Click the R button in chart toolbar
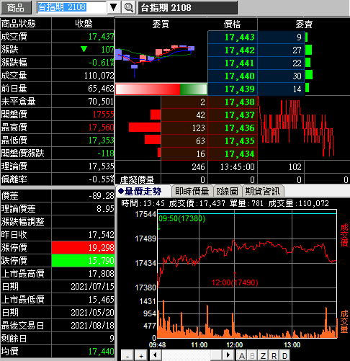This screenshot has width=350, height=361. (x=274, y=355)
